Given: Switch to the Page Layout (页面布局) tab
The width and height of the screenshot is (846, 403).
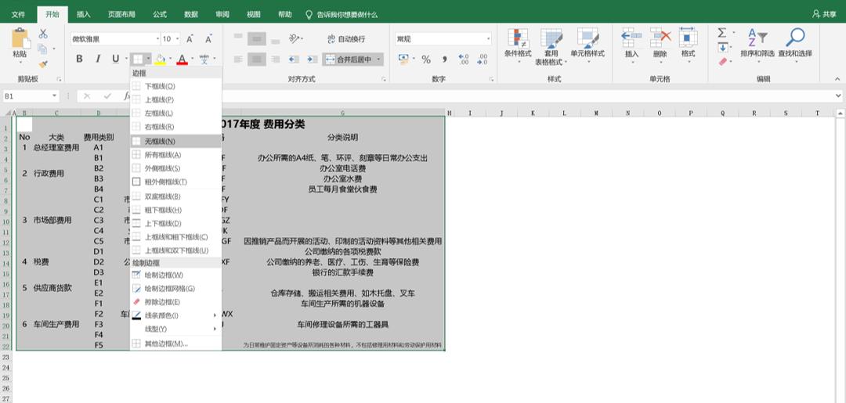Looking at the screenshot, I should pos(121,15).
